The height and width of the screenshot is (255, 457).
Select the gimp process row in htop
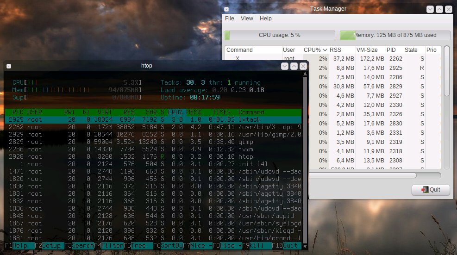tap(153, 142)
